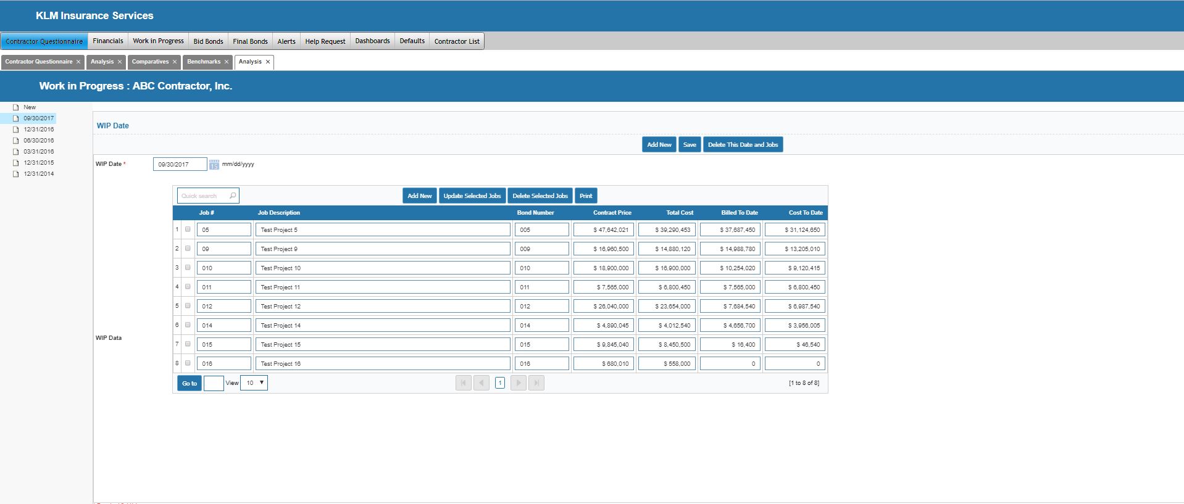Open the WIP Date calendar picker icon
1184x504 pixels.
click(x=214, y=165)
